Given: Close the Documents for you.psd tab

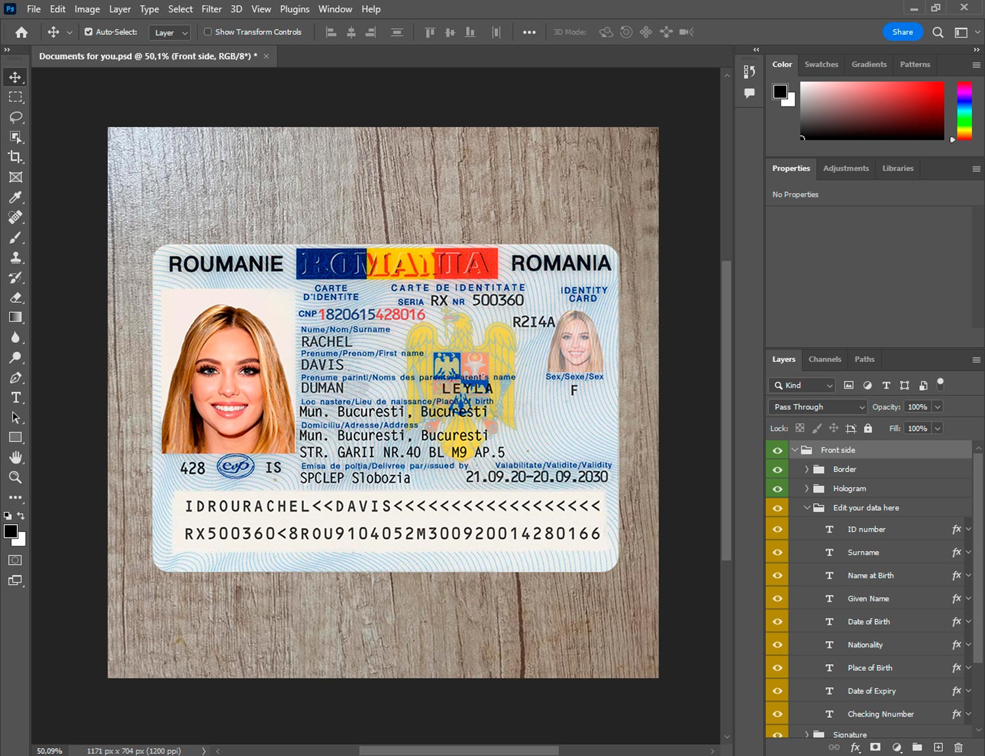Looking at the screenshot, I should click(x=266, y=56).
